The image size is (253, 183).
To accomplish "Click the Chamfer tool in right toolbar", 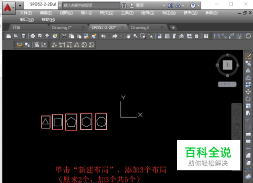I will pos(248,155).
